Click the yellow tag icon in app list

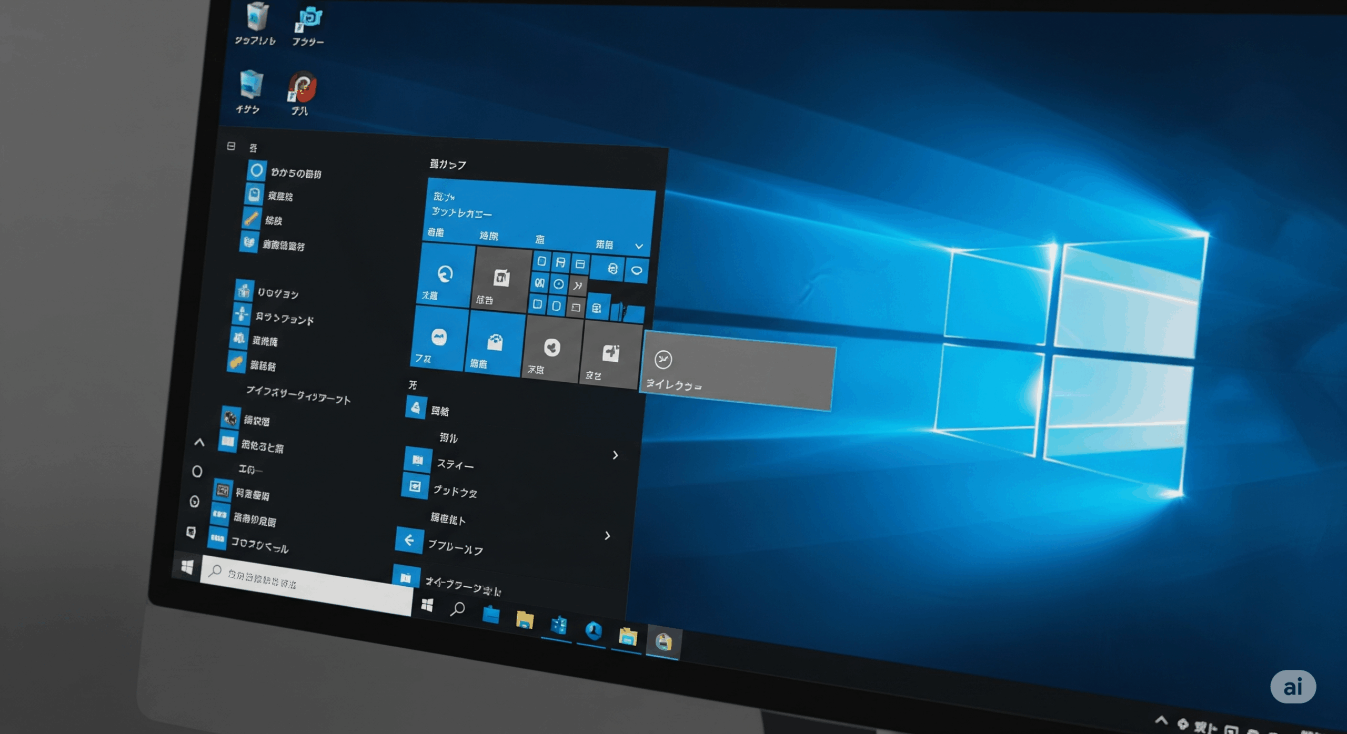236,362
